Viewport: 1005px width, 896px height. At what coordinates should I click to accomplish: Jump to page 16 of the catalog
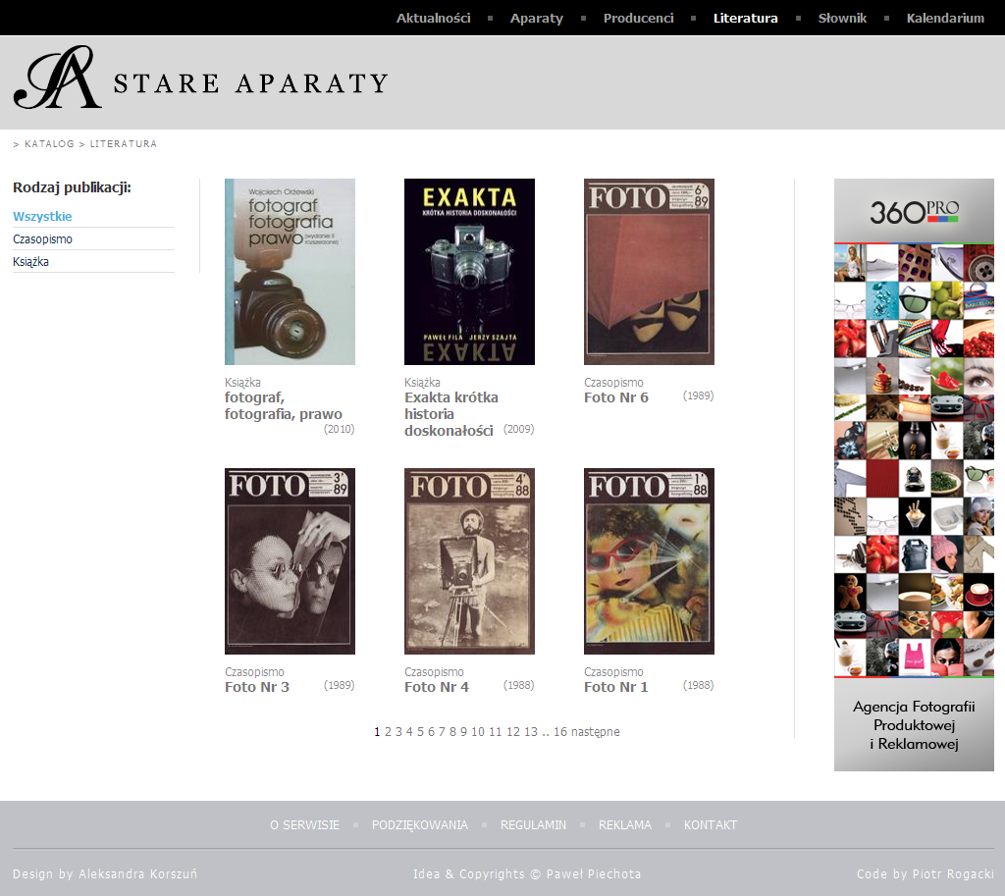tap(559, 732)
